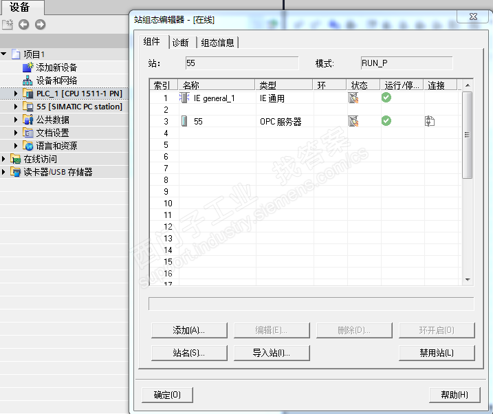The height and width of the screenshot is (414, 493).
Task: Click the 在线访问 folder icon
Action: [16, 159]
